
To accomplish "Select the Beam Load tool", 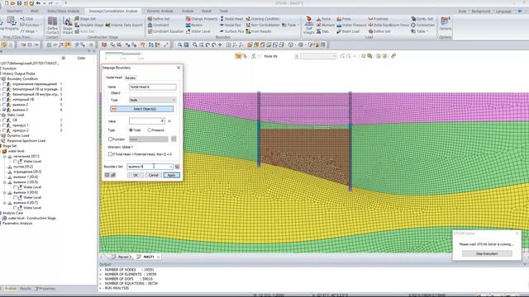I will pos(348,31).
